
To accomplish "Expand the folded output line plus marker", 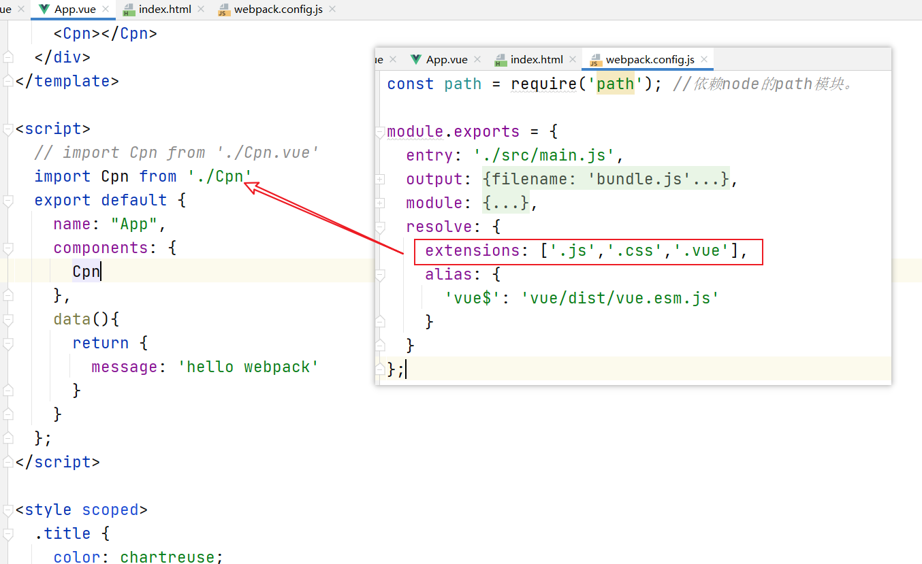I will [x=380, y=180].
